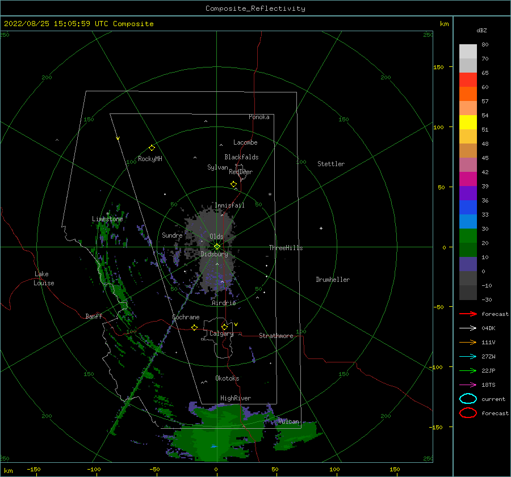Viewport: 511px width, 477px height.
Task: Click the Drumheller city label
Action: 333,280
